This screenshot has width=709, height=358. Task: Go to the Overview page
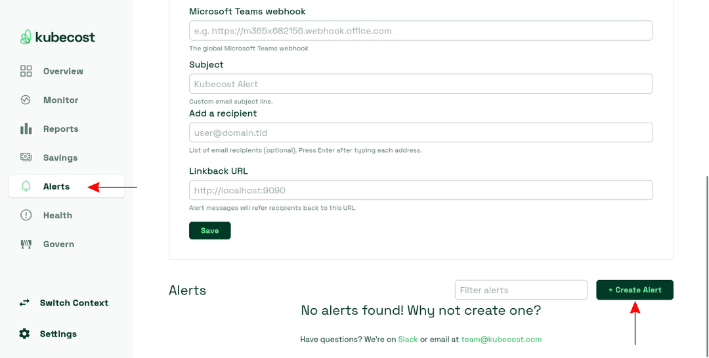[x=63, y=71]
